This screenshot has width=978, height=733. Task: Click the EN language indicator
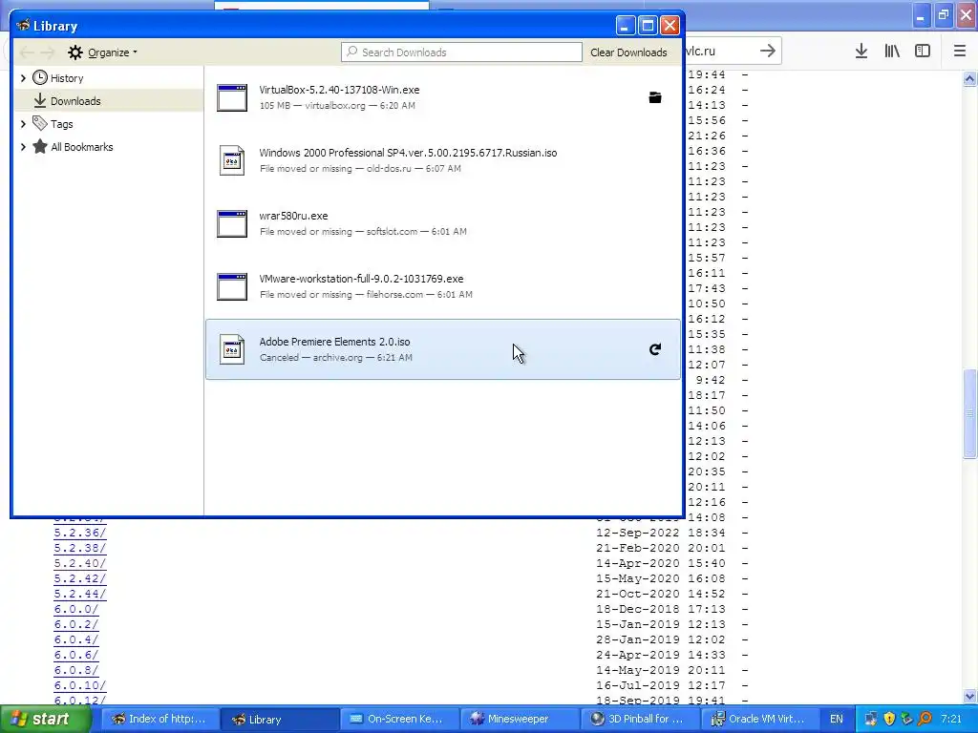[x=837, y=719]
